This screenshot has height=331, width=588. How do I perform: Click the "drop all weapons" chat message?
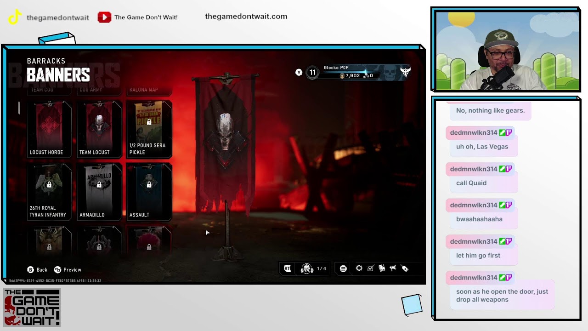pos(502,296)
